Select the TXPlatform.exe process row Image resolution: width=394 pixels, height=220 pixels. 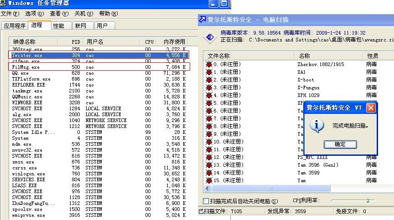(99, 79)
